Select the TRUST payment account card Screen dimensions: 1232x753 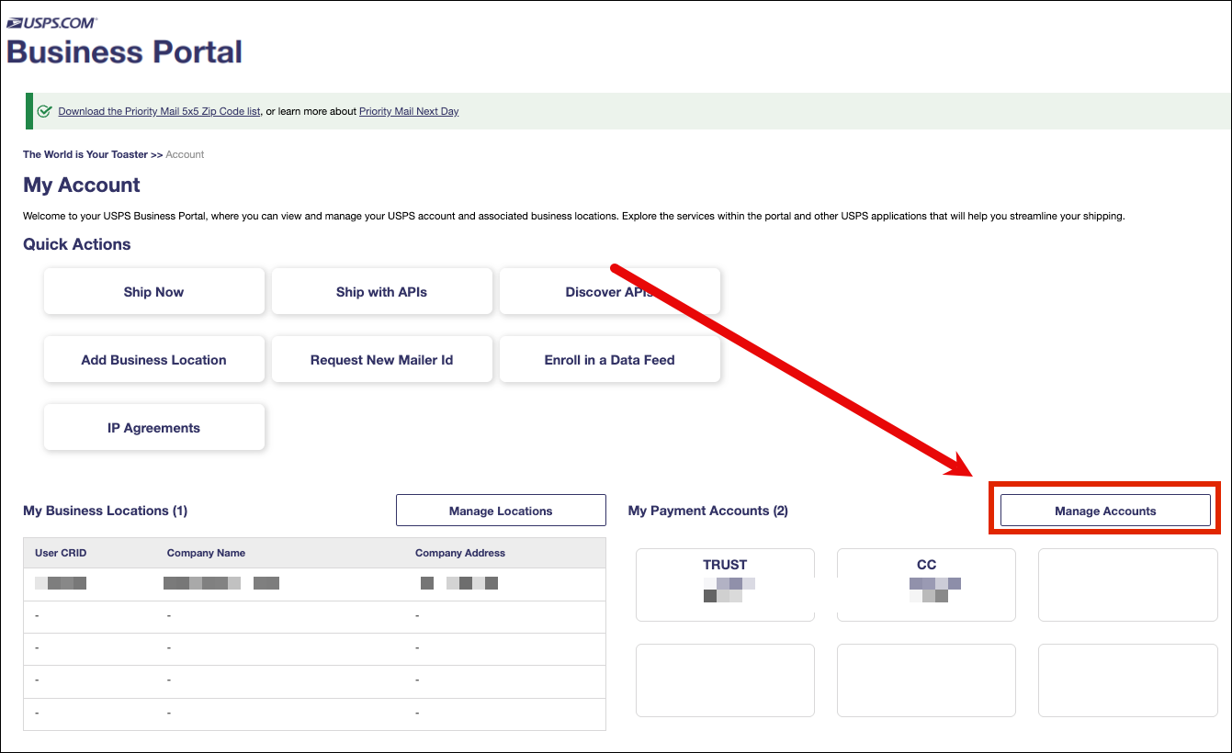pos(725,584)
